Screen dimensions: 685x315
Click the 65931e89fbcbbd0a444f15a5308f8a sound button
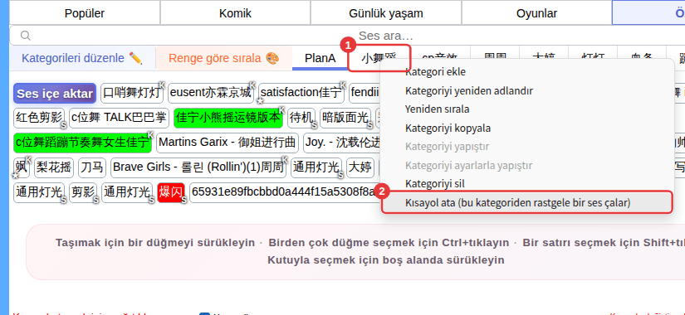coord(285,192)
